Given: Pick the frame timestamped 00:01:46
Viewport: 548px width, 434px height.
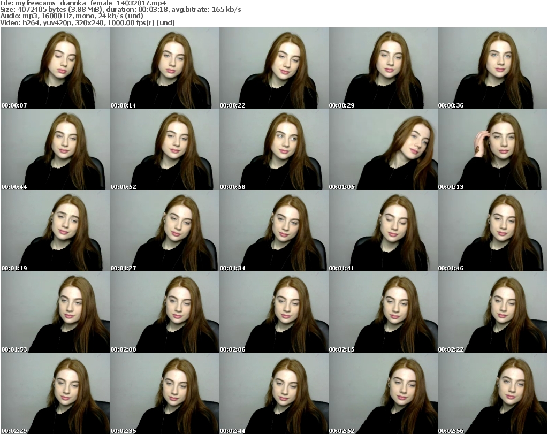Looking at the screenshot, I should click(492, 231).
